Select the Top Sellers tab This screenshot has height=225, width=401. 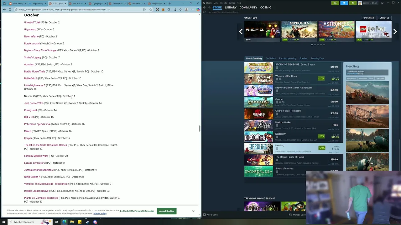point(270,58)
